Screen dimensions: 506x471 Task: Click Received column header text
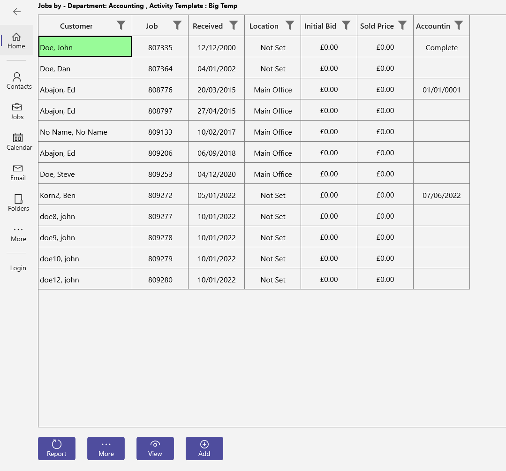coord(207,26)
